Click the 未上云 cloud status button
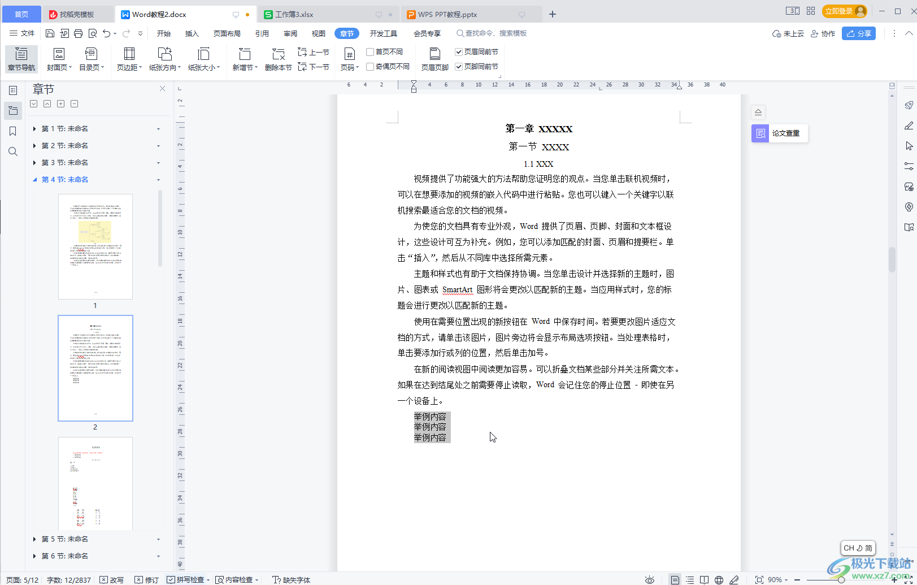Viewport: 917px width, 585px height. [788, 33]
